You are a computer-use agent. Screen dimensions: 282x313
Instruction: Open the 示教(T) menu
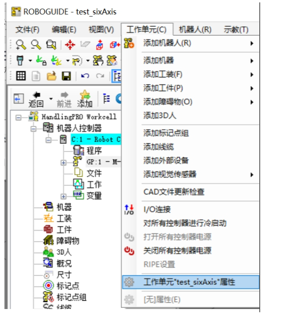click(236, 30)
